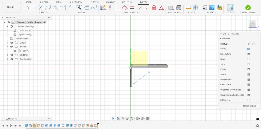Uncheck the Sketch Grid checkbox
Image resolution: width=261 pixels, height=129 pixels.
249,54
